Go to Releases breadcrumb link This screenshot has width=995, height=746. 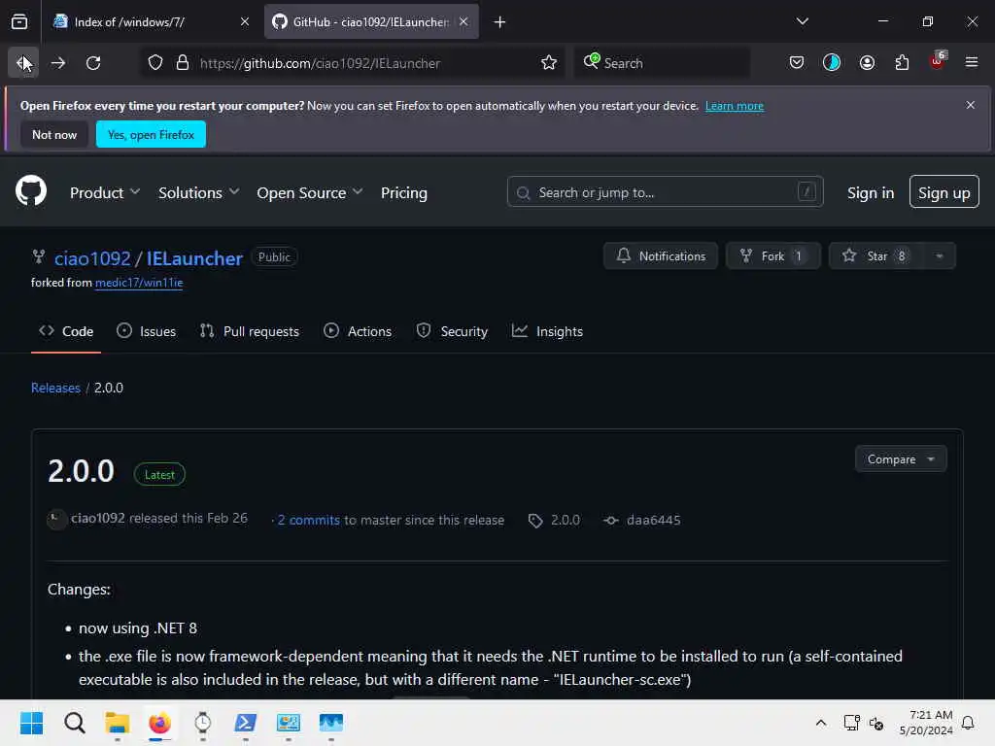coord(55,389)
